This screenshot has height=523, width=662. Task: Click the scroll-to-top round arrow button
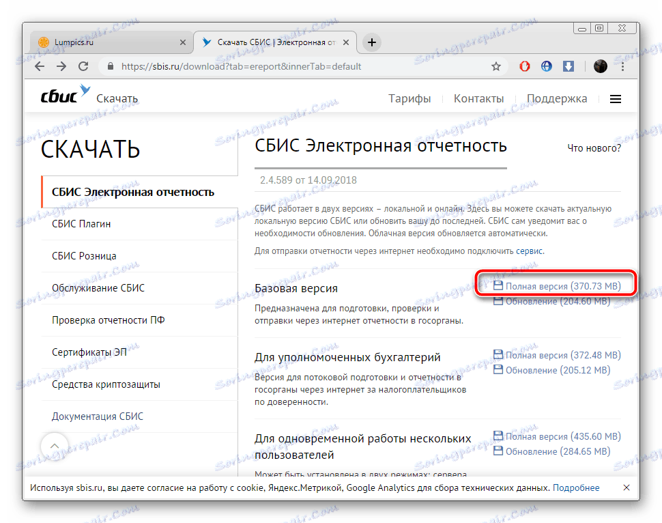[55, 446]
